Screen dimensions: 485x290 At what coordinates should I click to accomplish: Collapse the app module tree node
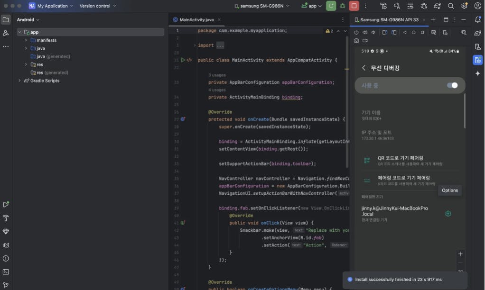click(x=19, y=32)
